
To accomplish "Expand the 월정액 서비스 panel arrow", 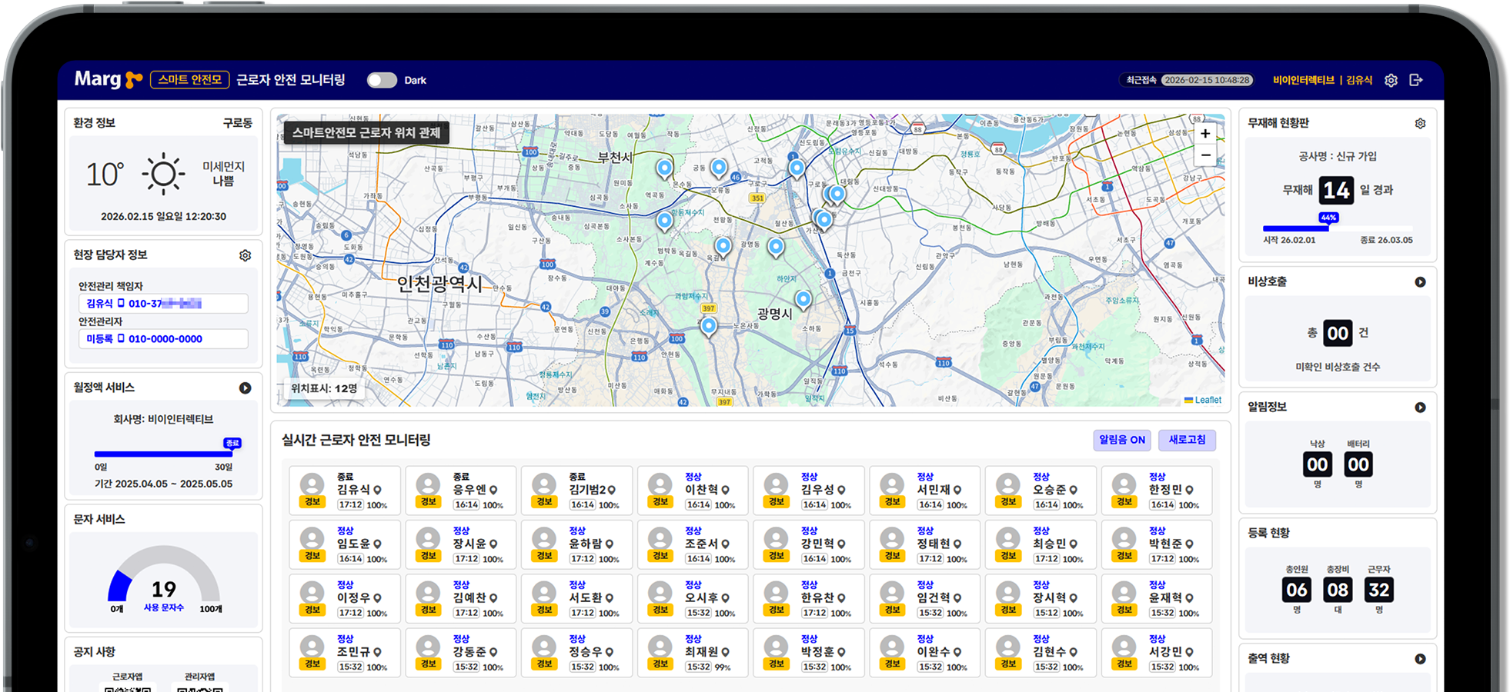I will 245,388.
